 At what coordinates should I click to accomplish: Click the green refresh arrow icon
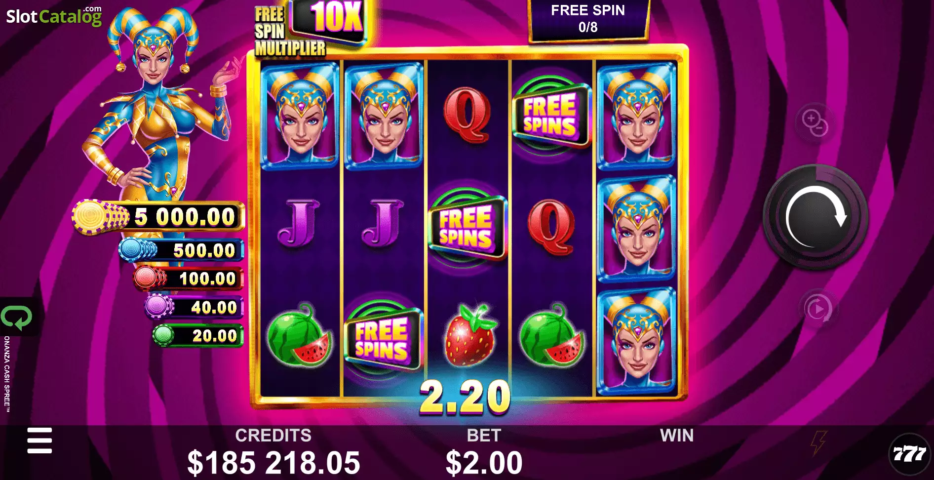tap(16, 318)
